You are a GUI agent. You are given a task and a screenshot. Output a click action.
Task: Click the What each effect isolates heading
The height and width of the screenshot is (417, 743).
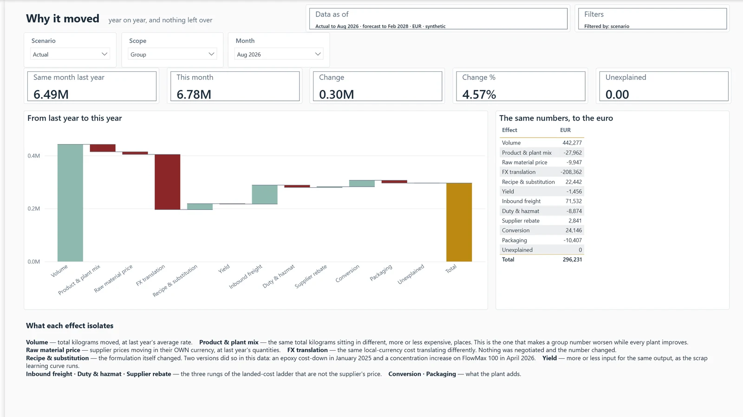(x=70, y=326)
